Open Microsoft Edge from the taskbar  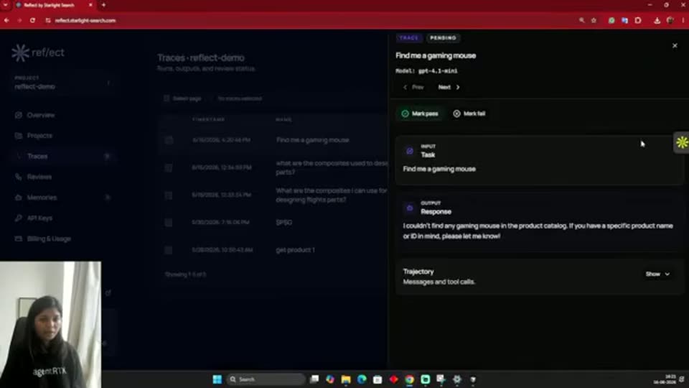tap(362, 379)
